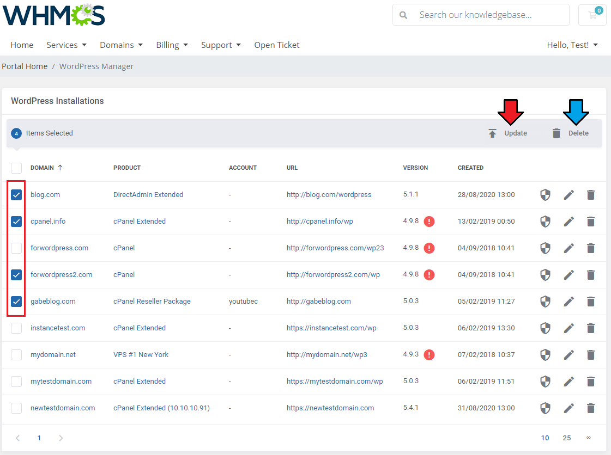Open DirectAdmin Extended product link
The image size is (611, 455).
tap(148, 195)
